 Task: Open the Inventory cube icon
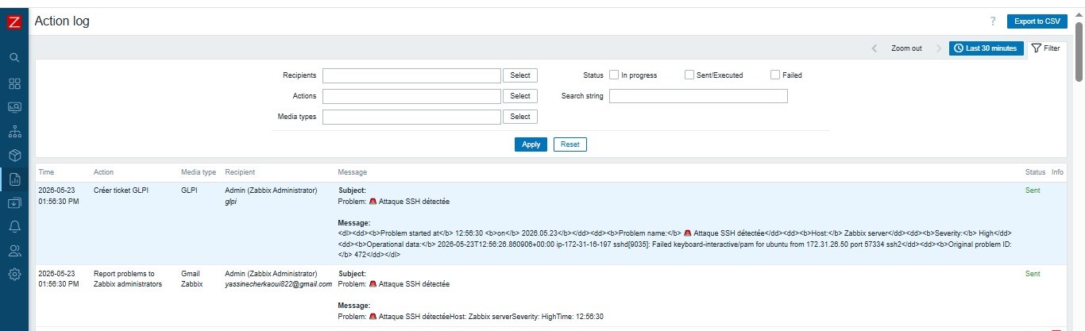14,155
